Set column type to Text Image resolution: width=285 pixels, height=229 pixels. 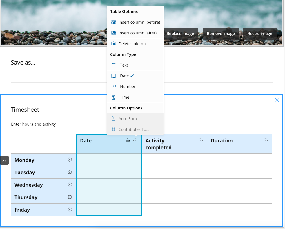[124, 65]
